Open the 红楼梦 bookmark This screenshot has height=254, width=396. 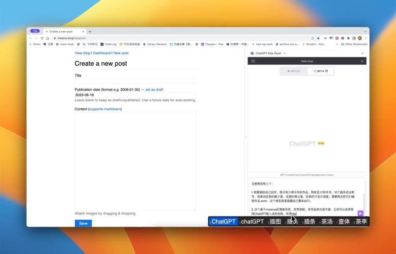point(237,44)
